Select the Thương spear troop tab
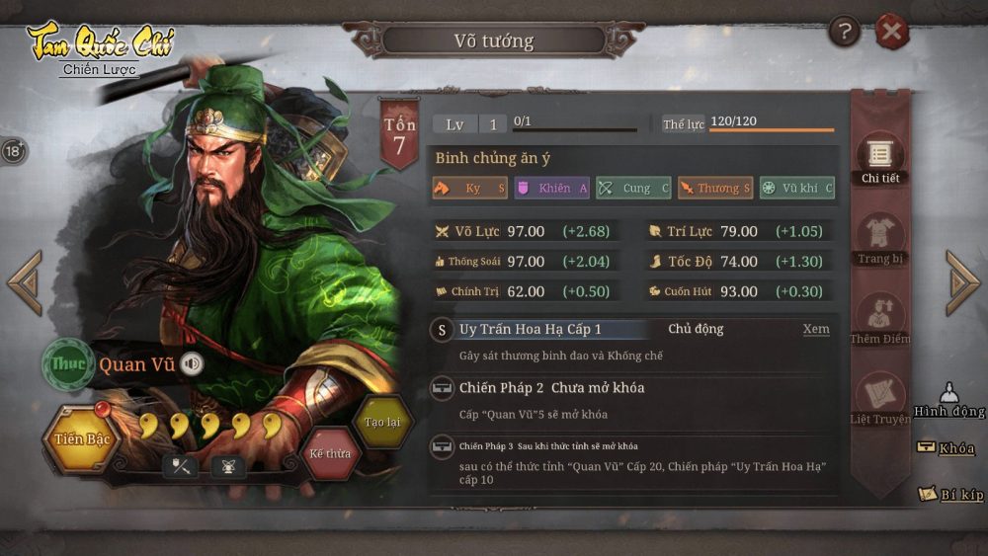The width and height of the screenshot is (988, 556). tap(715, 188)
